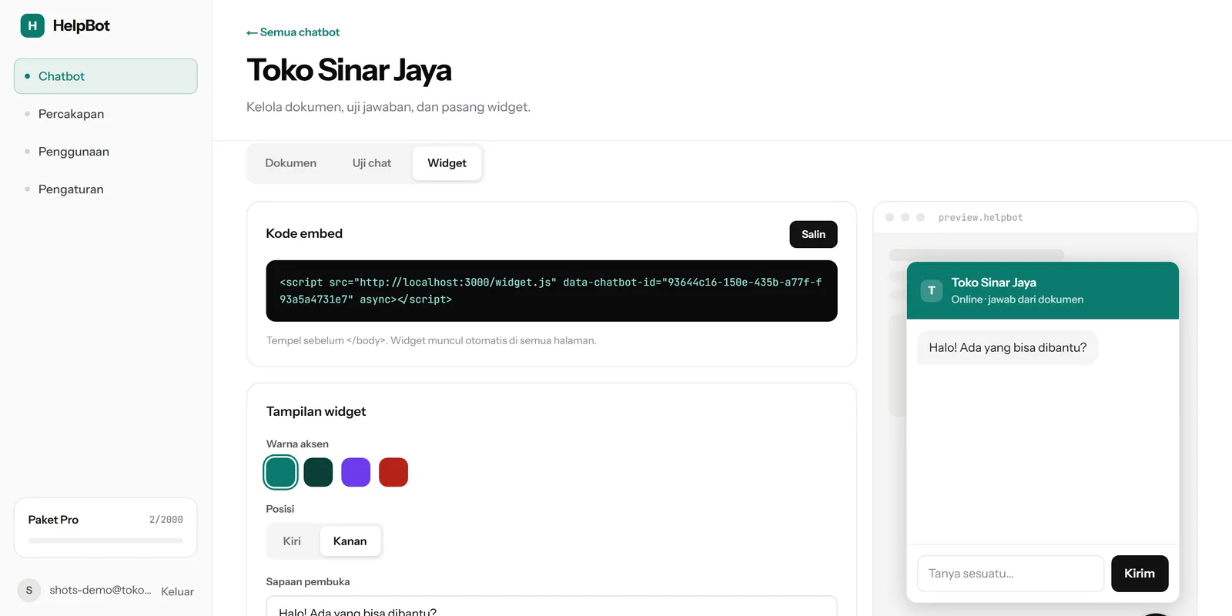
Task: Click the Kirim button in preview
Action: [1140, 574]
